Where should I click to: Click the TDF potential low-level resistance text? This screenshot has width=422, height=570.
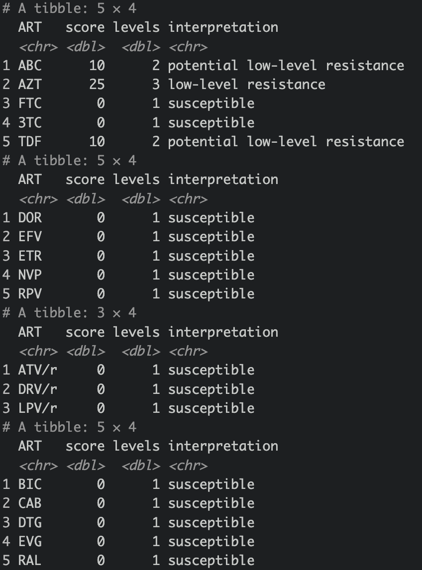coord(286,142)
